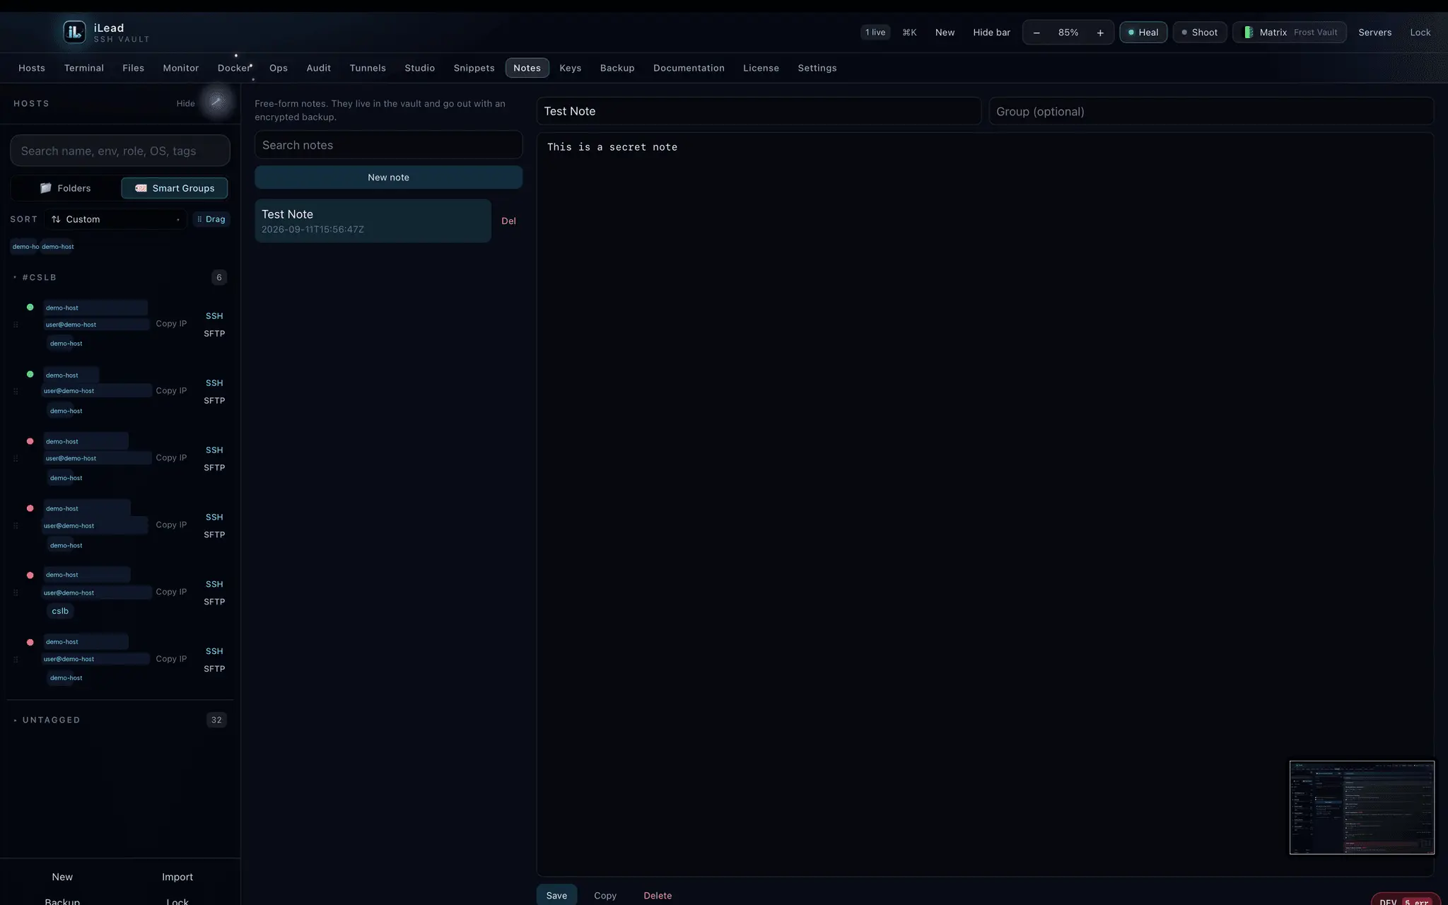1448x905 pixels.
Task: Switch to the Tunnels tab
Action: click(x=368, y=68)
